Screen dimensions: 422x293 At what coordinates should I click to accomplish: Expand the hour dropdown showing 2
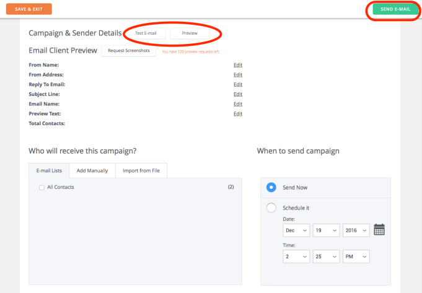296,256
